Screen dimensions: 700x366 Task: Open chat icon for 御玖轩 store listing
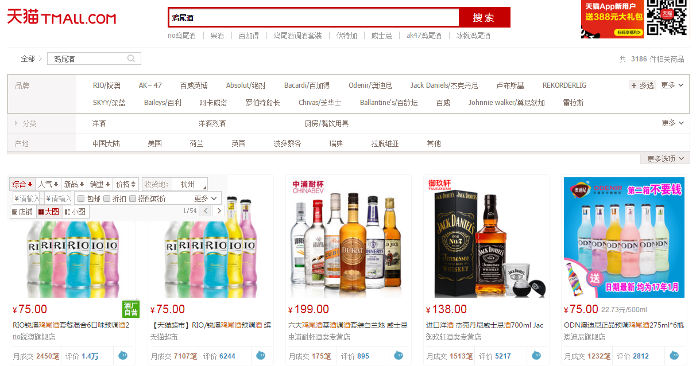536,356
